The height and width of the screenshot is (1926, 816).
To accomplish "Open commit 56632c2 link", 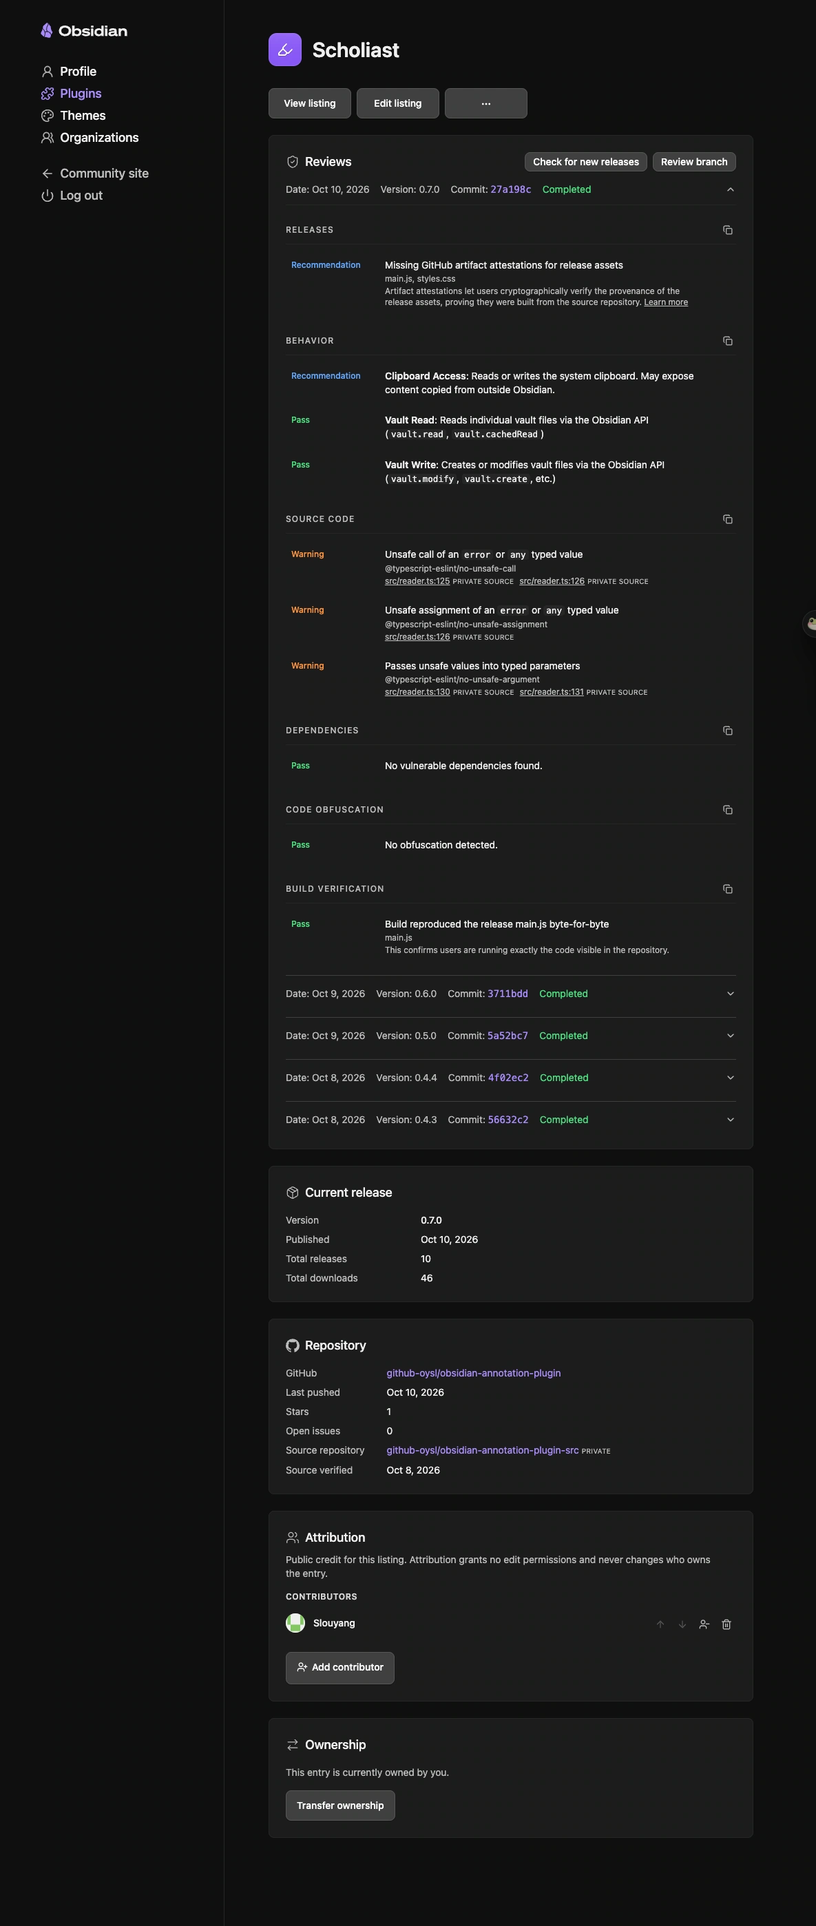I will click(509, 1120).
